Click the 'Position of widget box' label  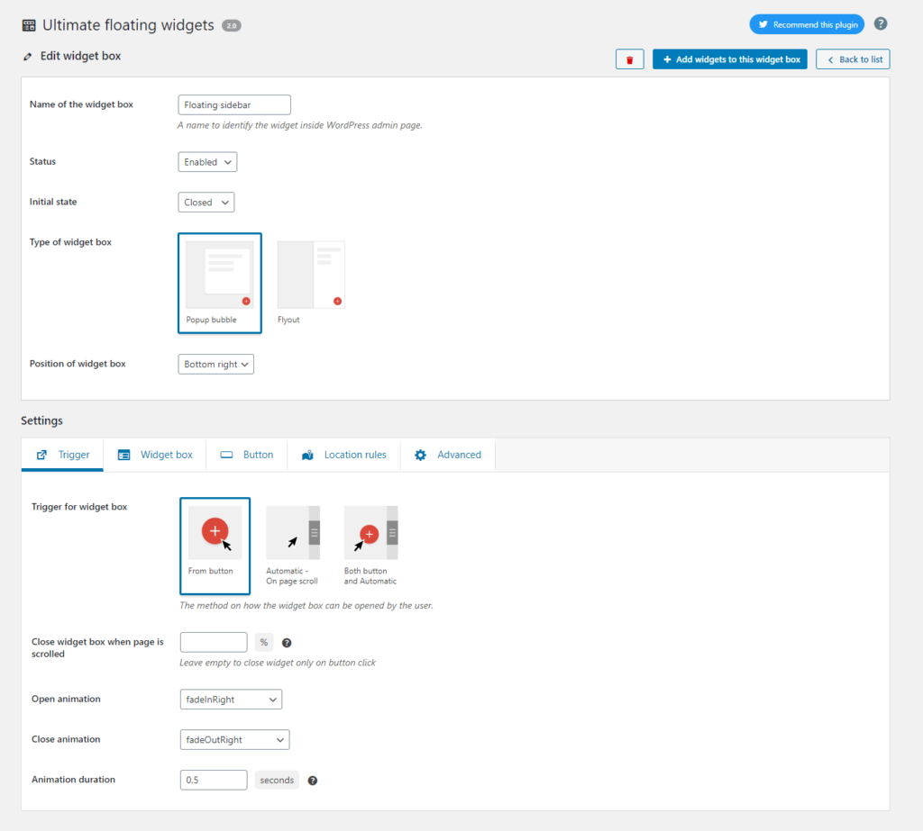coord(78,364)
